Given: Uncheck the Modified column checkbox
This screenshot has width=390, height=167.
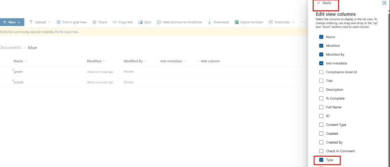Looking at the screenshot, I should 321,46.
